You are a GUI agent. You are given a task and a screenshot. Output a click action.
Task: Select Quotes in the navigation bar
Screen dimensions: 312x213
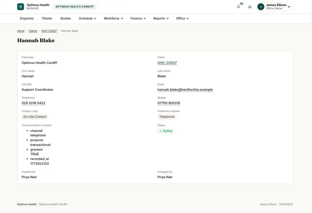66,18
